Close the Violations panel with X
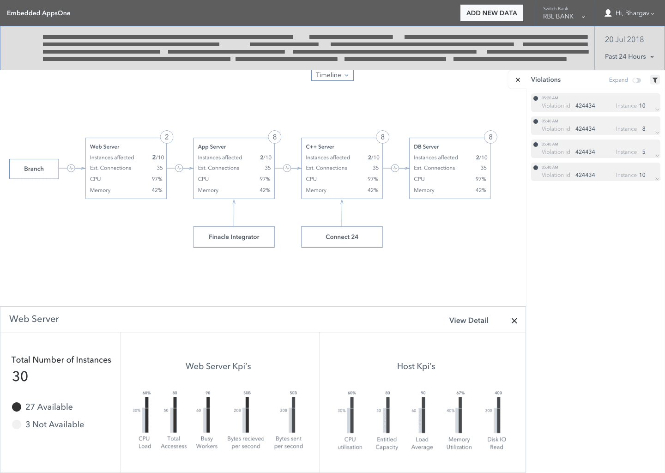The image size is (665, 473). [x=518, y=80]
